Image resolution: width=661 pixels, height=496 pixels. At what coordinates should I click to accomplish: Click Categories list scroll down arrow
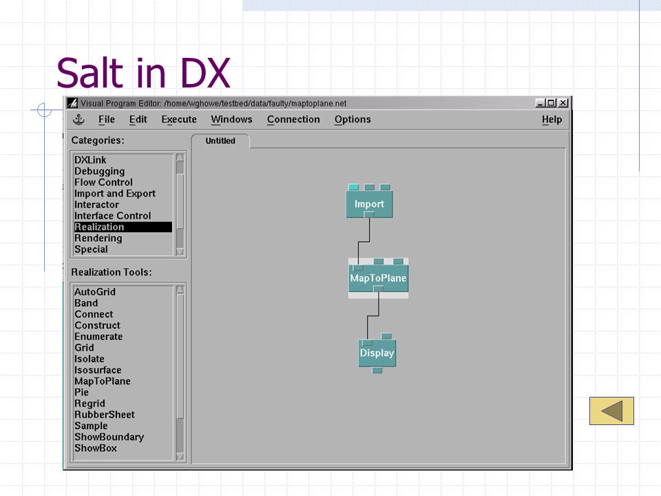coord(180,252)
